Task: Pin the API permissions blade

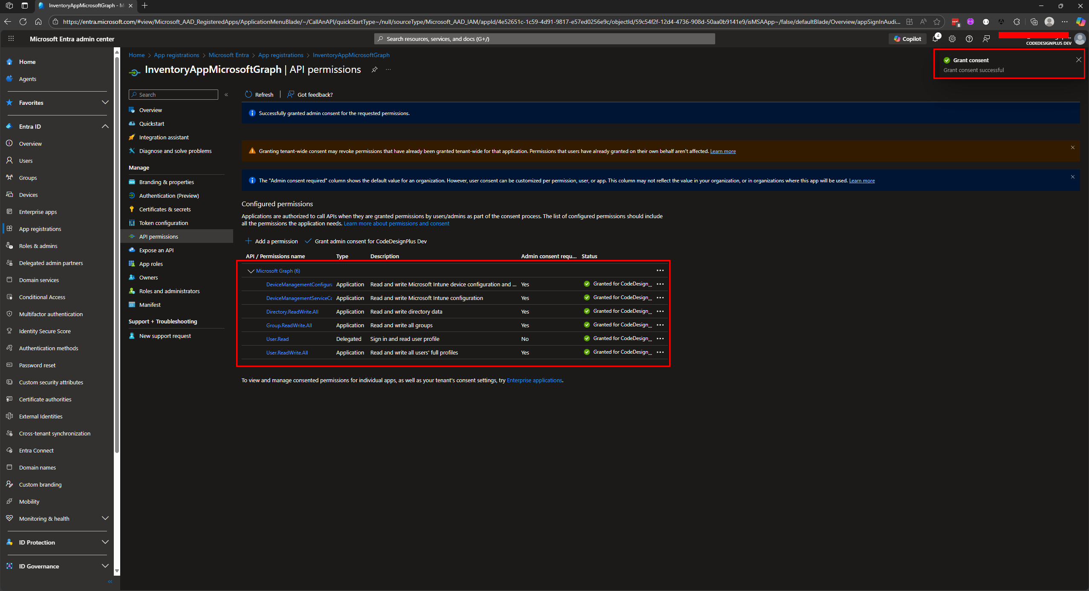Action: [375, 69]
